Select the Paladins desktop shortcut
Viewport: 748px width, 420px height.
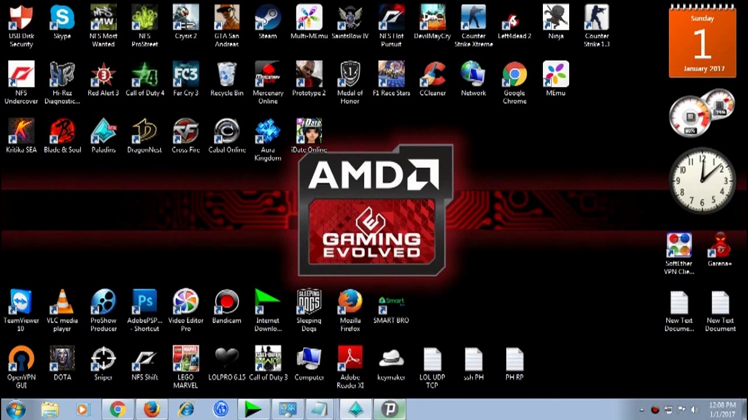103,136
